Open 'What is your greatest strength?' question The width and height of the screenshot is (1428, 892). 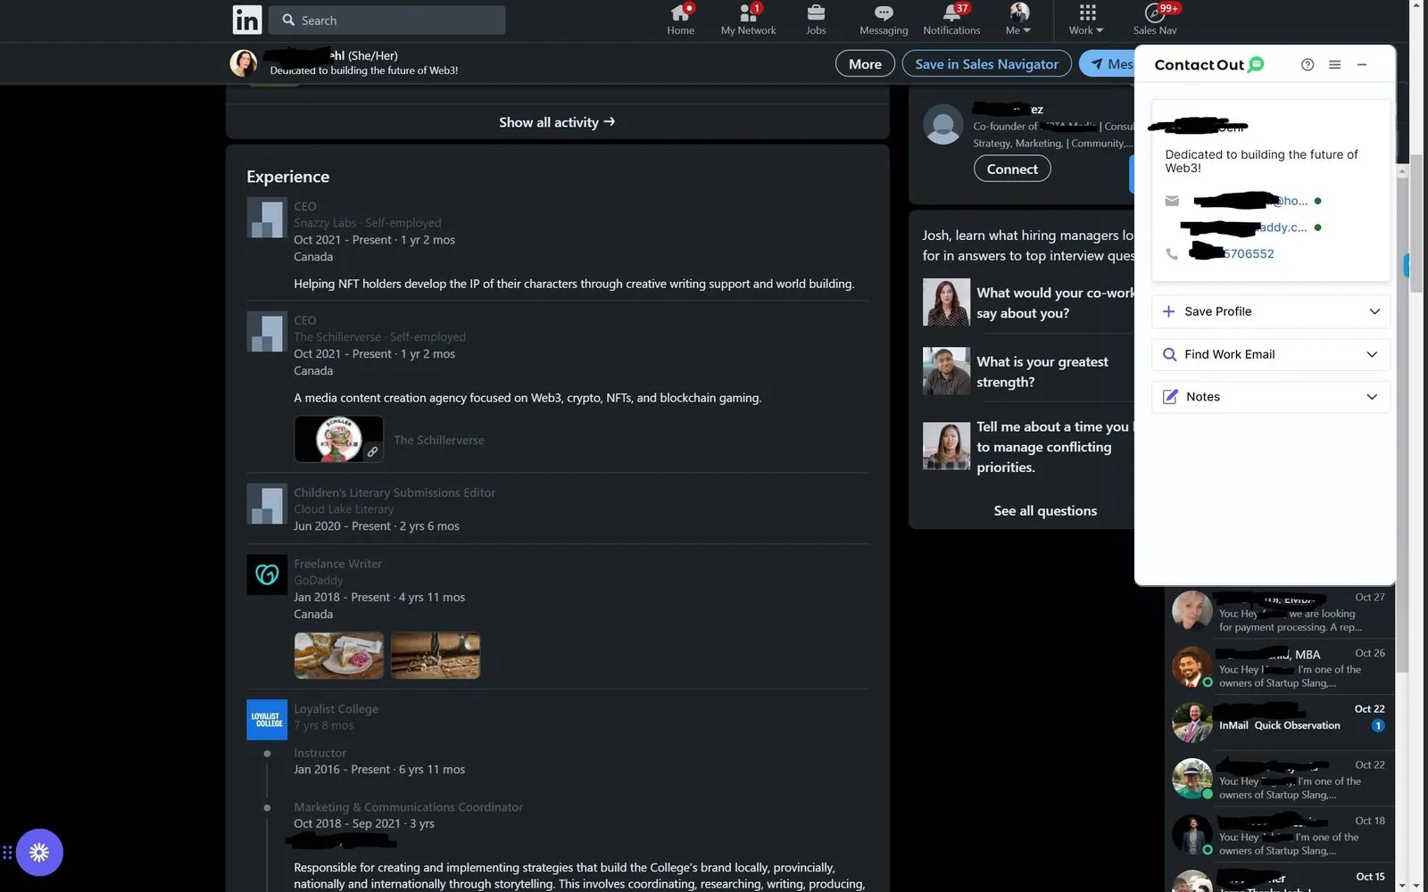tap(1042, 371)
